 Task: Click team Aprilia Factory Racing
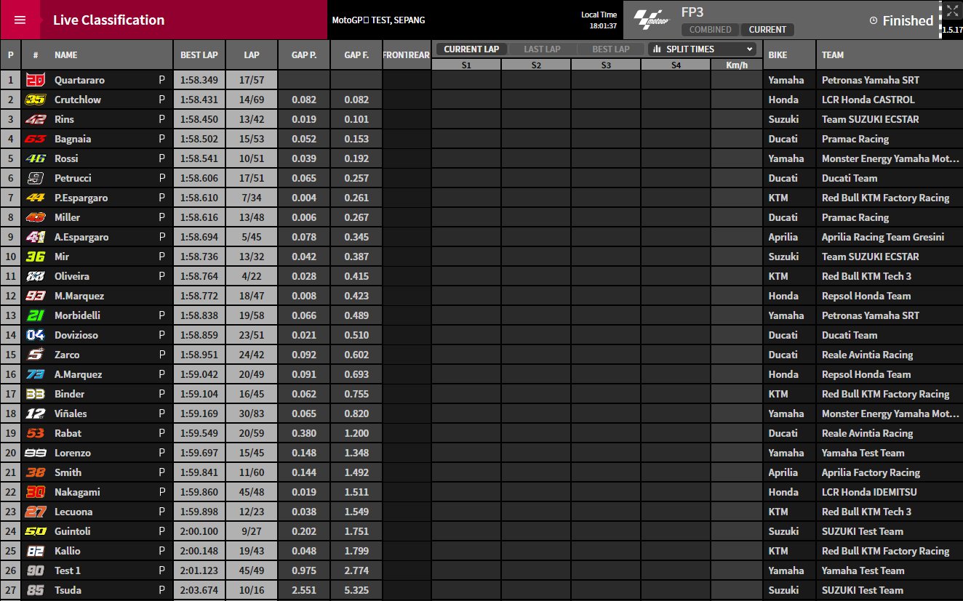871,472
